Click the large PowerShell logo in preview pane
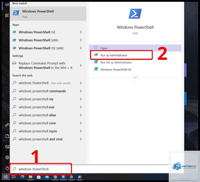The image size is (200, 182). point(135,14)
